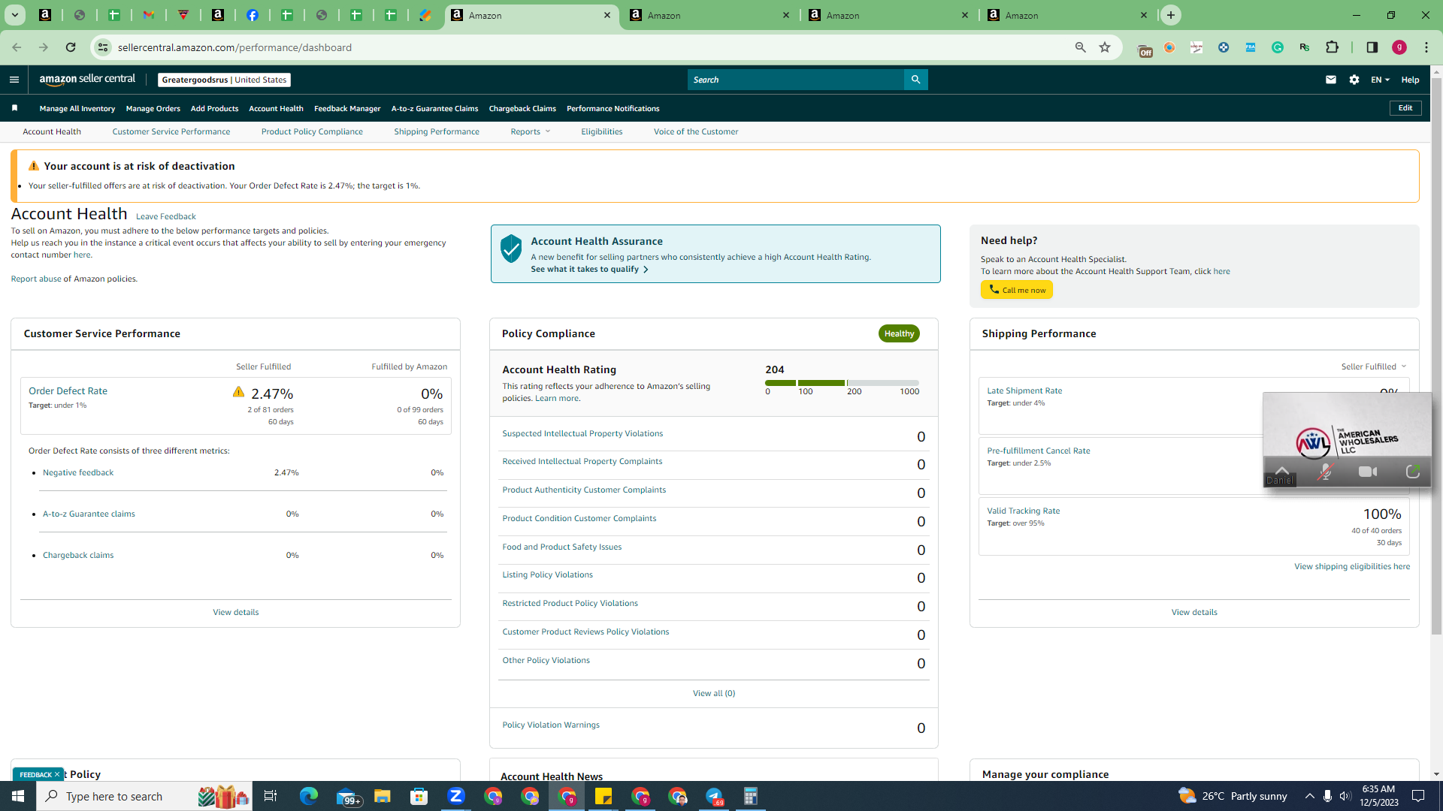
Task: Open Greatergoodsrus United States account switcher
Action: tap(224, 80)
